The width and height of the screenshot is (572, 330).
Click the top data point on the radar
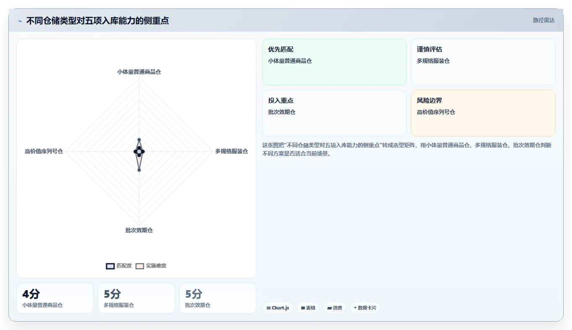[139, 140]
